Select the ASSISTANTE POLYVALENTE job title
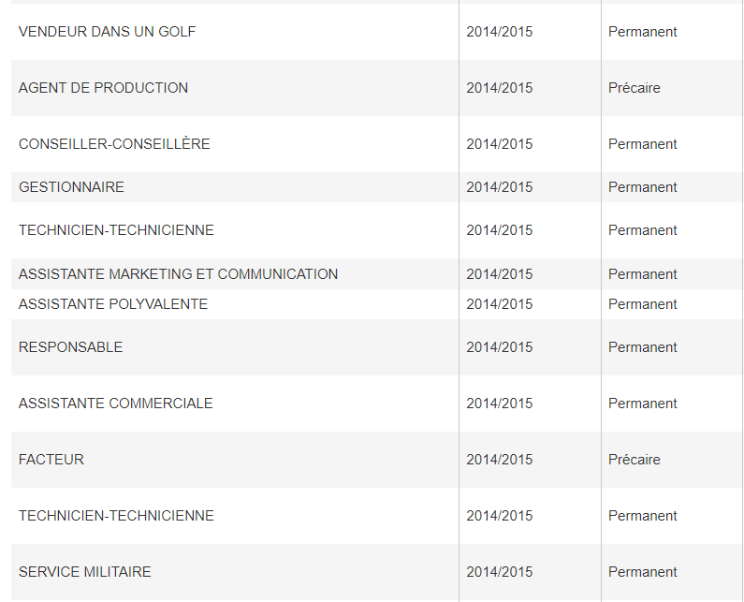 (113, 304)
